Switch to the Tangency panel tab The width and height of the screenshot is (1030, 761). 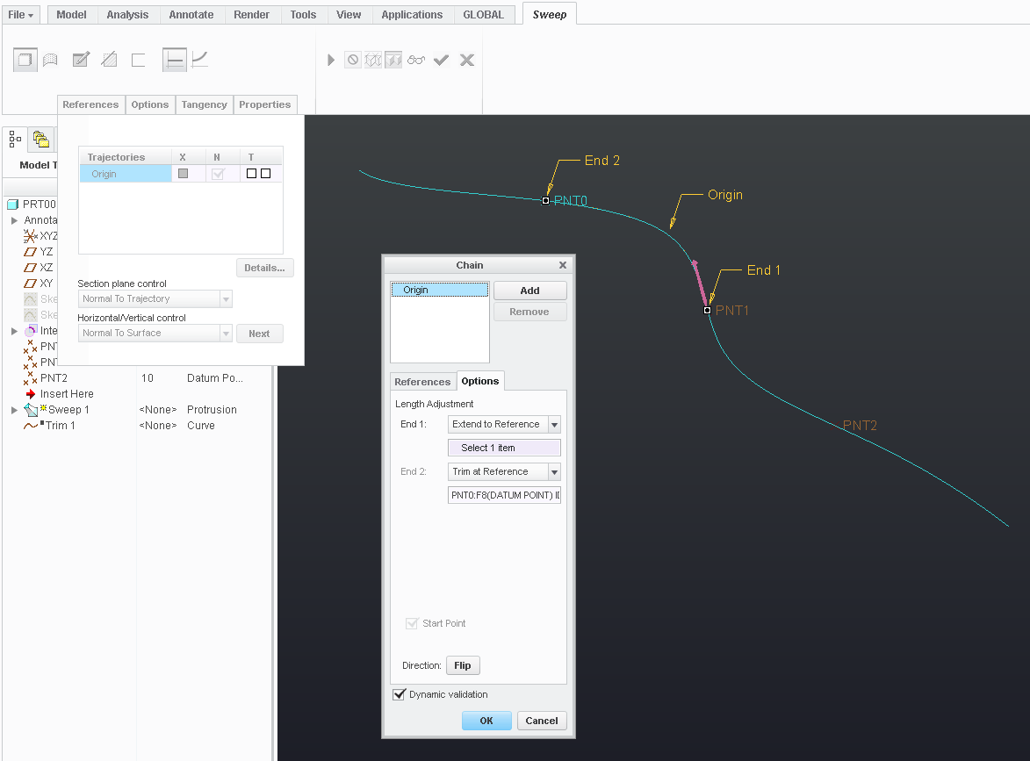click(205, 104)
